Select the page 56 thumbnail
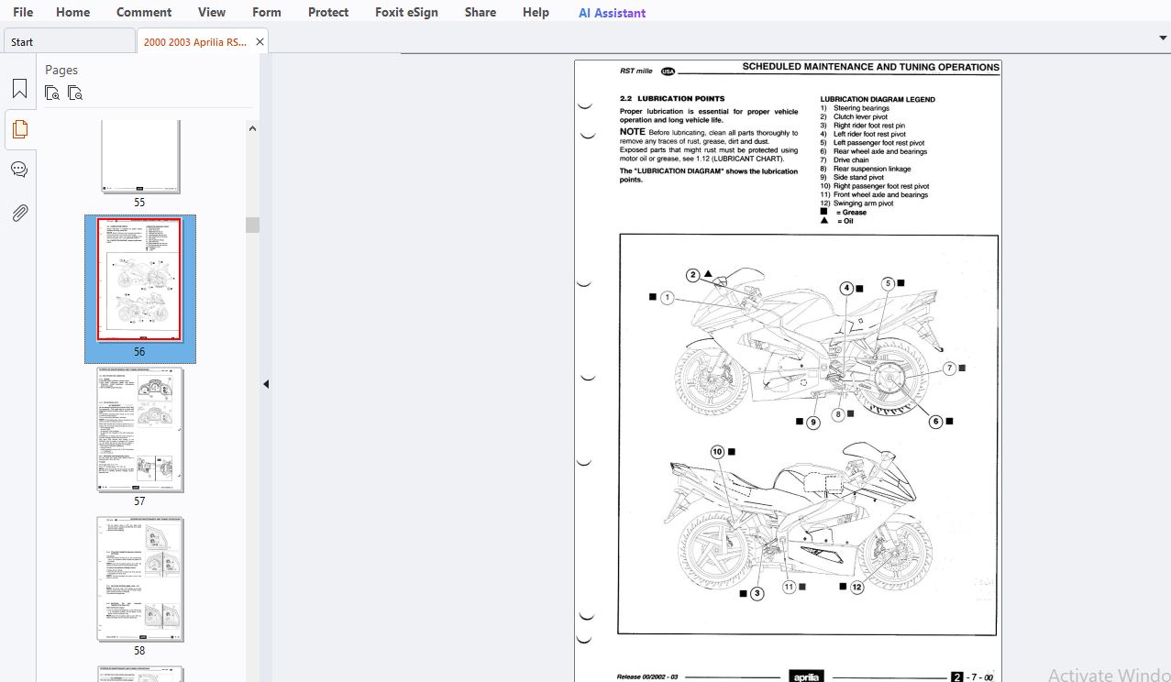The width and height of the screenshot is (1171, 682). [x=139, y=280]
